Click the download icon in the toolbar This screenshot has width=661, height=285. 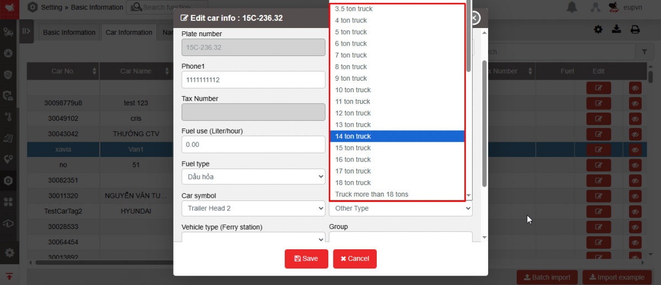click(616, 30)
